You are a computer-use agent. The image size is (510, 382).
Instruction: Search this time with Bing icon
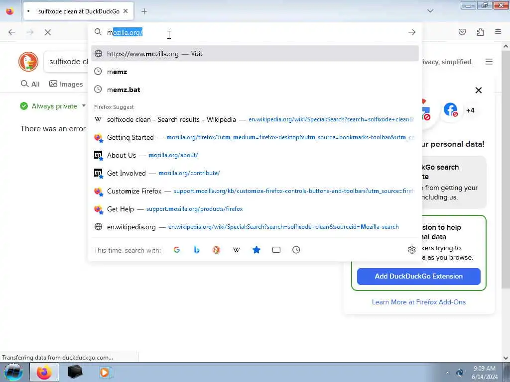196,250
